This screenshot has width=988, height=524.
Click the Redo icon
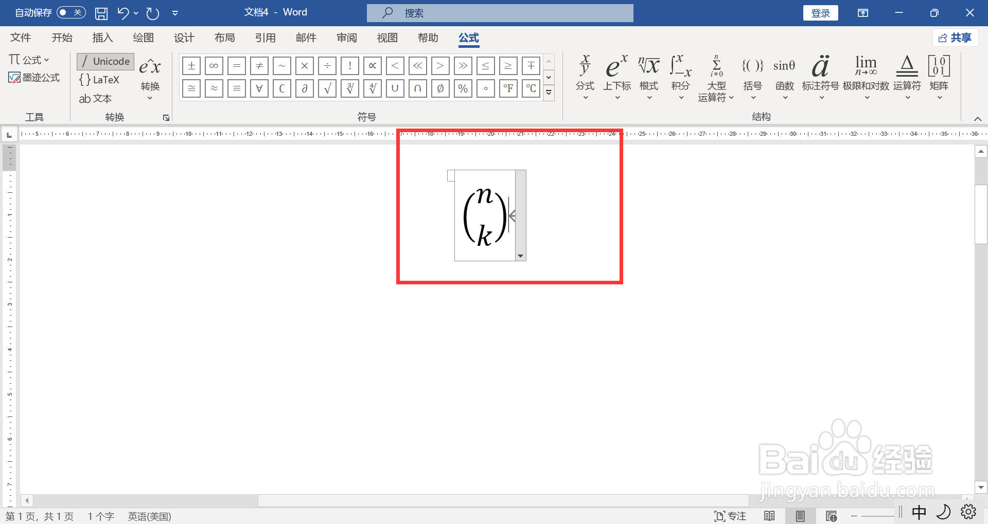(x=153, y=13)
